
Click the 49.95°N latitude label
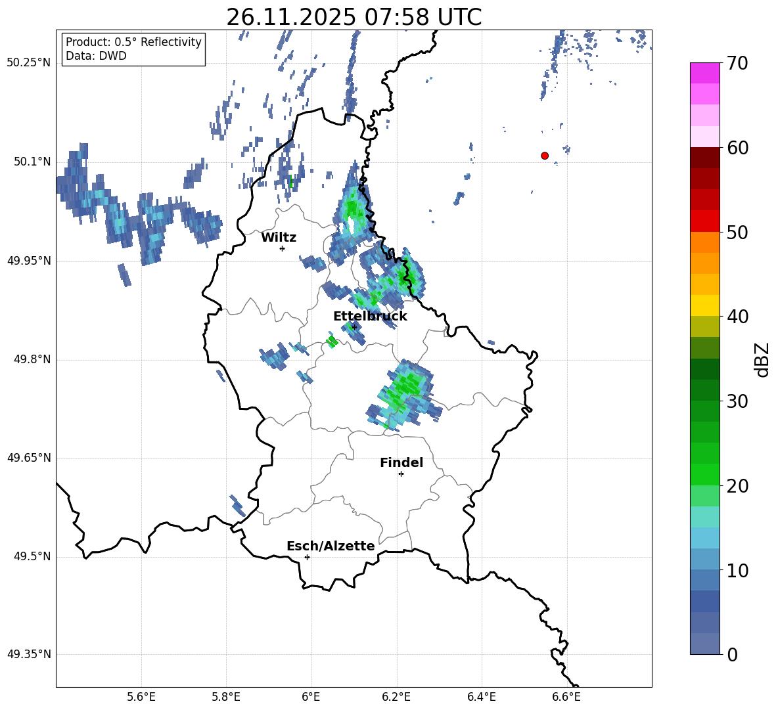point(29,261)
